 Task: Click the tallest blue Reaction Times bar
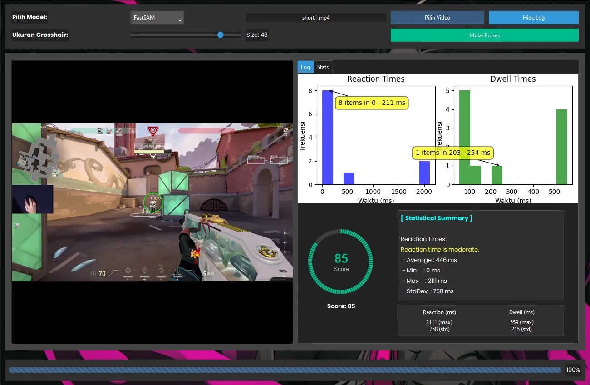tap(327, 137)
